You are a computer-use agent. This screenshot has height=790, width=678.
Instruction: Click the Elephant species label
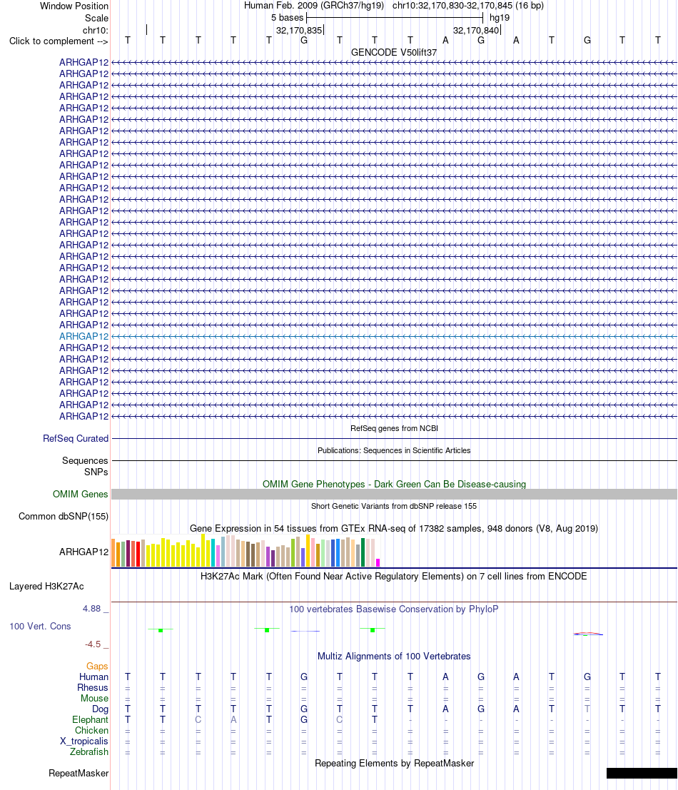(x=90, y=720)
